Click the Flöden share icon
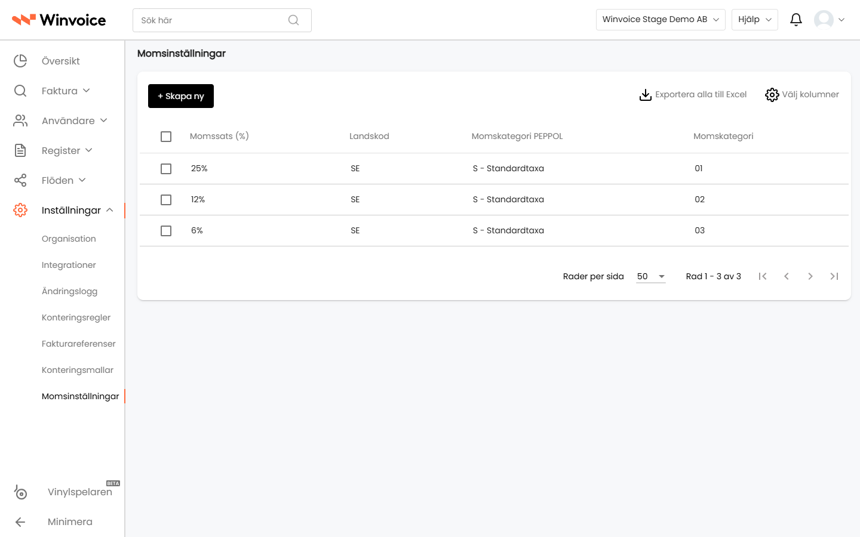860x537 pixels. click(x=20, y=180)
